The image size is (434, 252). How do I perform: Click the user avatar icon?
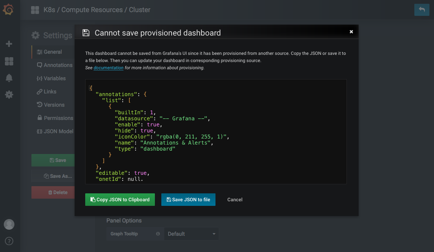9,224
